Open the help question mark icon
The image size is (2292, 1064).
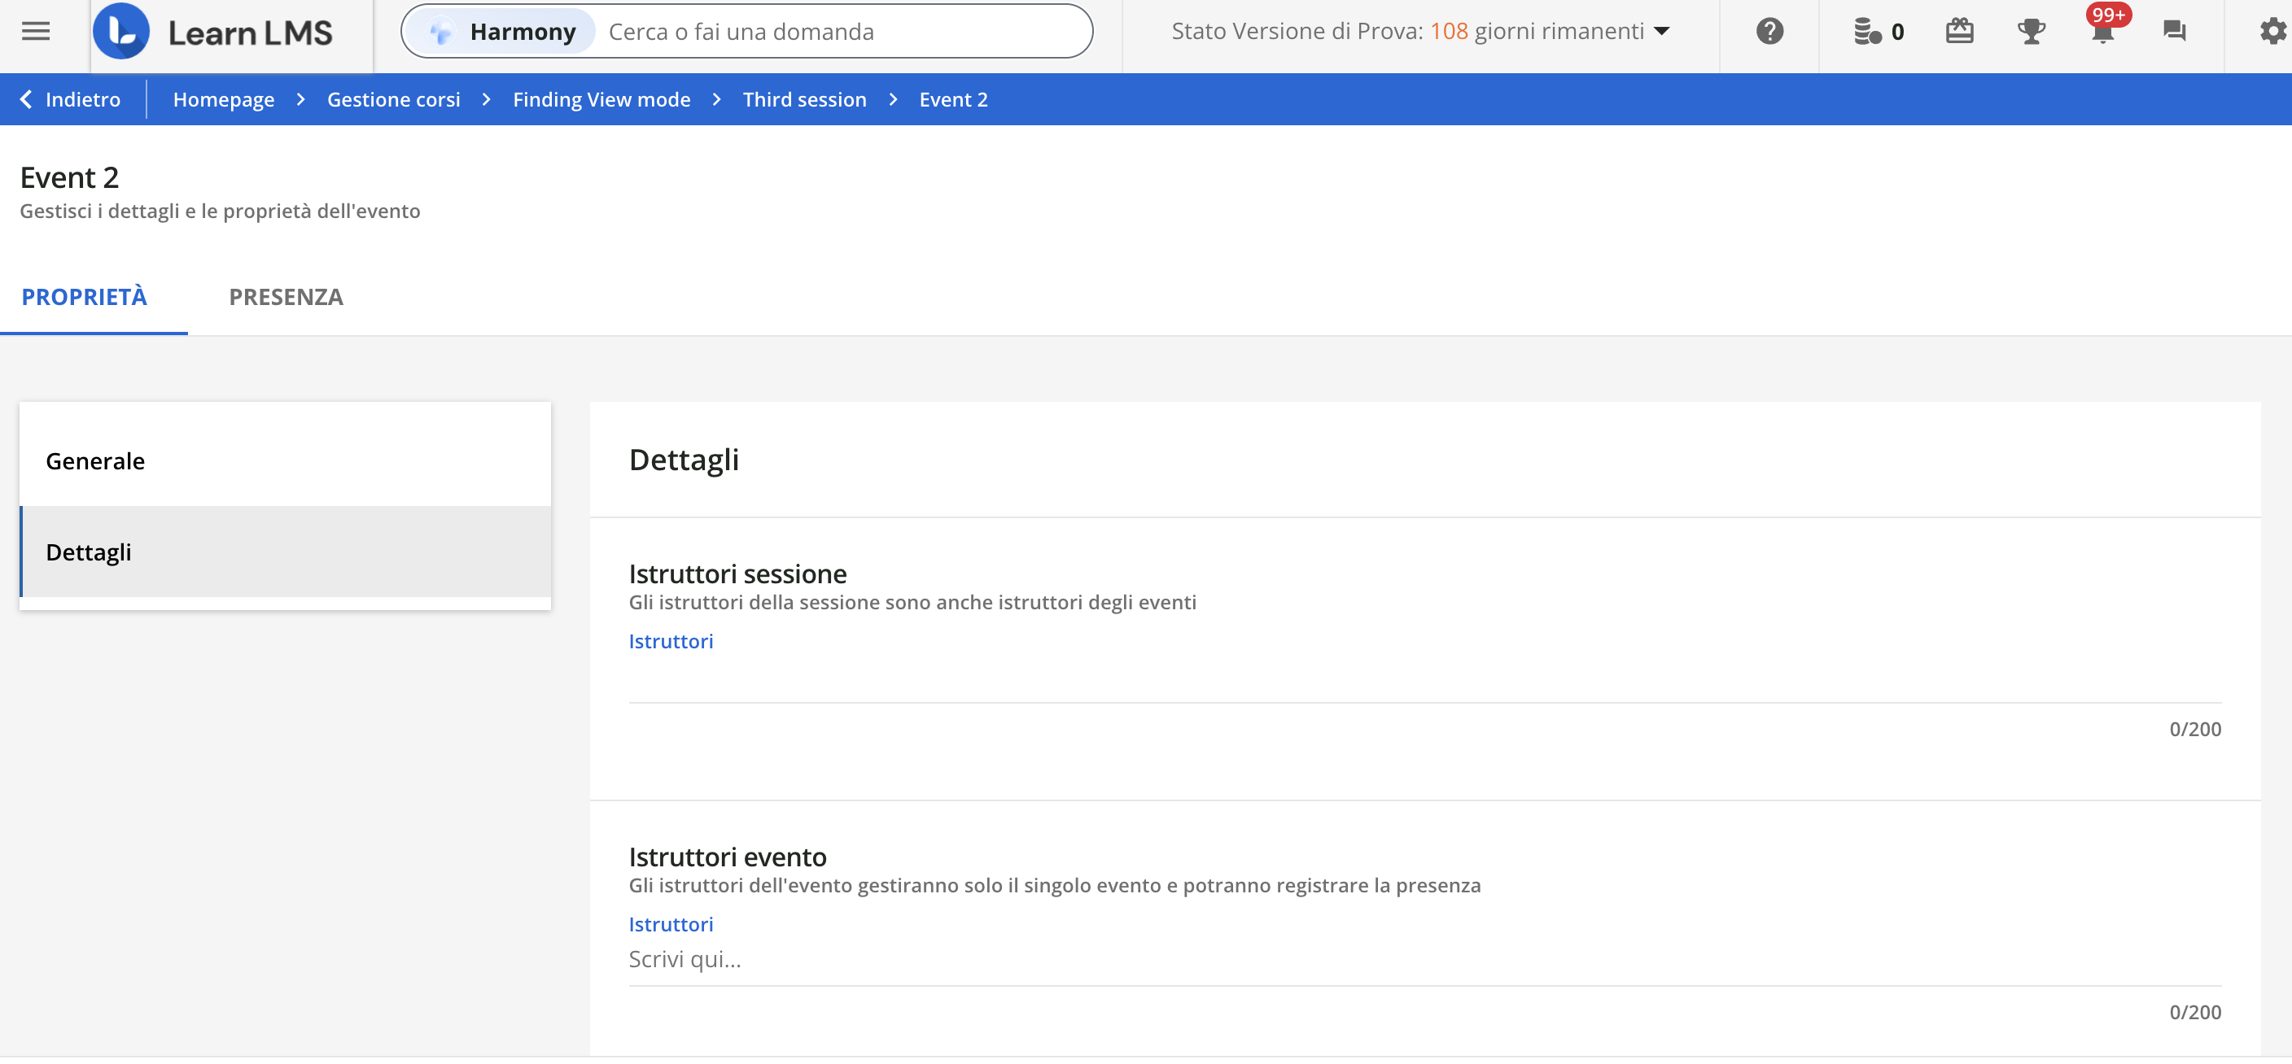point(1769,31)
